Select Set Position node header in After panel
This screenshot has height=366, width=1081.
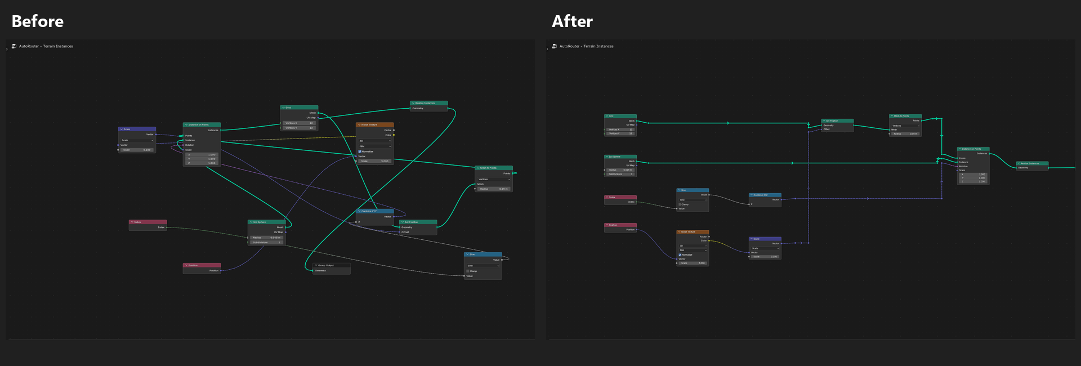pos(837,120)
